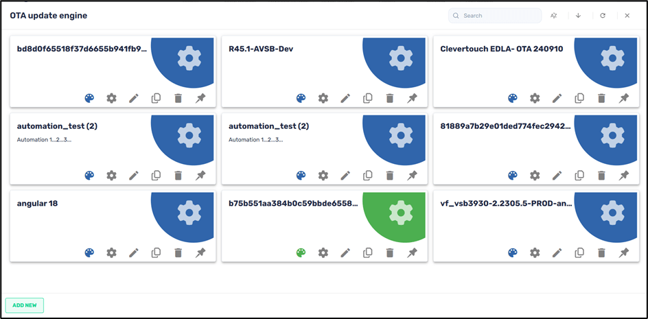Open settings gear on angular 18 card
The image size is (648, 319).
coord(111,252)
